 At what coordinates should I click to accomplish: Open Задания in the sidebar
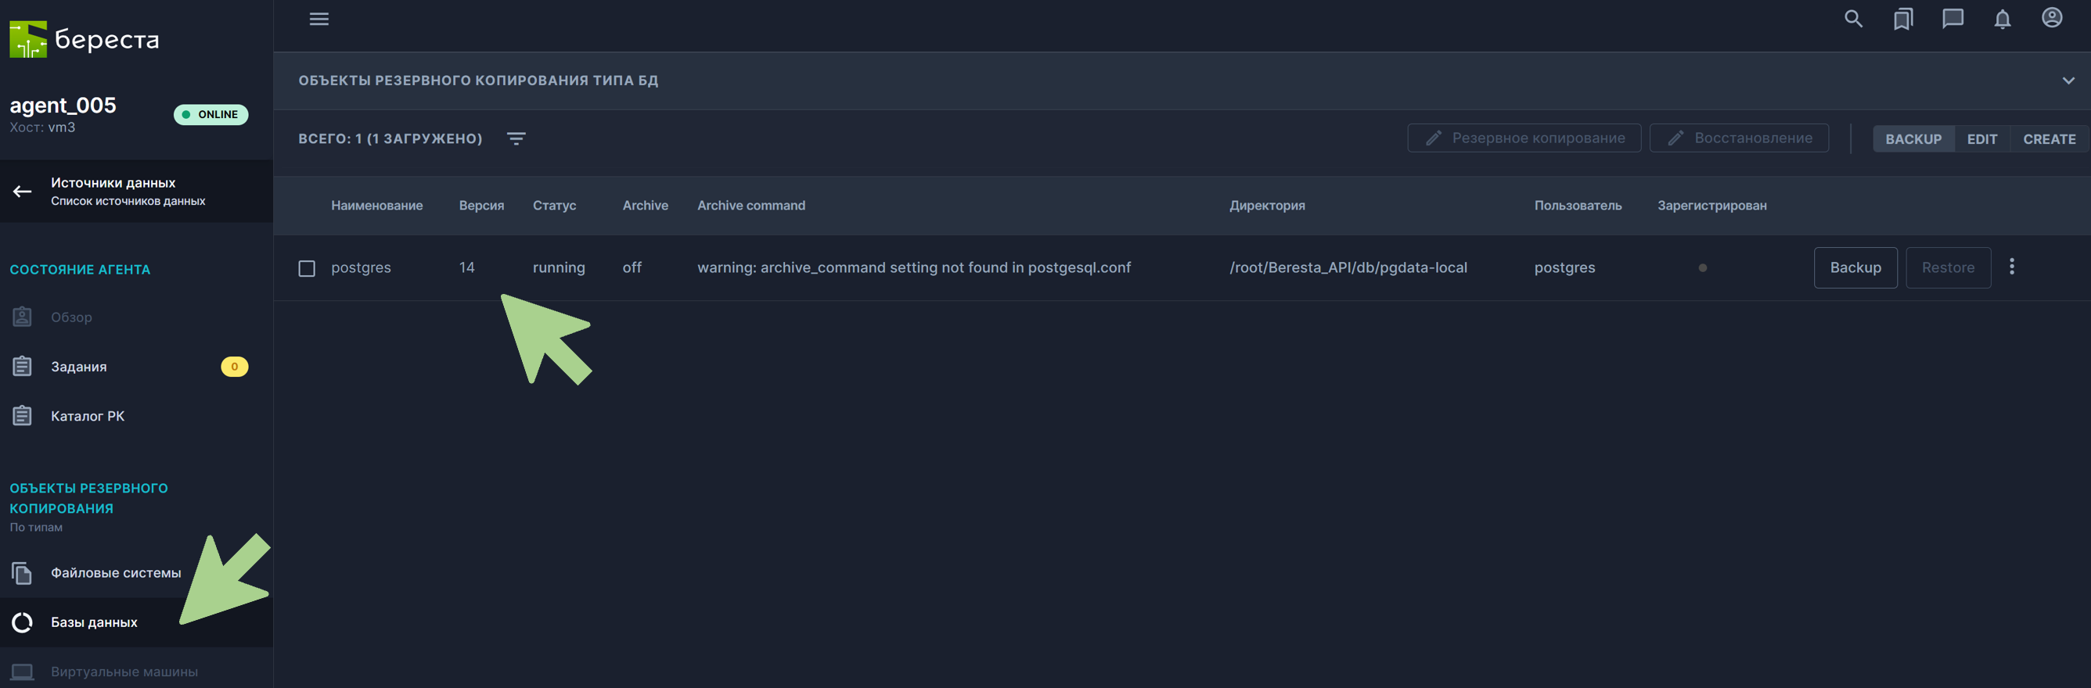(79, 367)
